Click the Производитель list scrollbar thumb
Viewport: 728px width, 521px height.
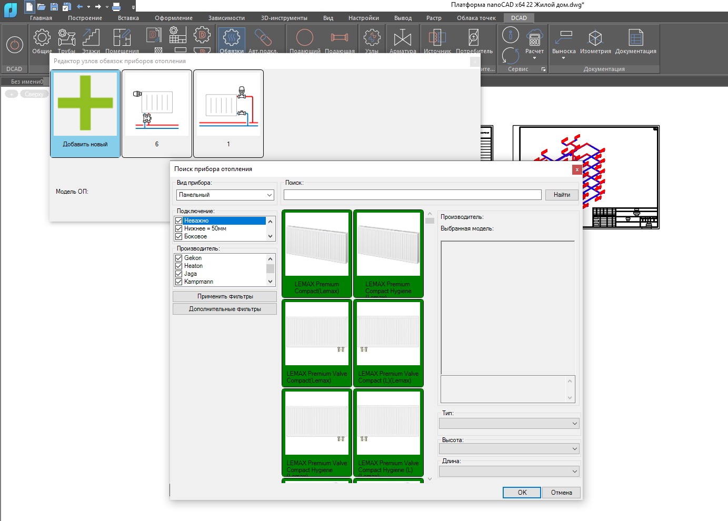pos(271,268)
